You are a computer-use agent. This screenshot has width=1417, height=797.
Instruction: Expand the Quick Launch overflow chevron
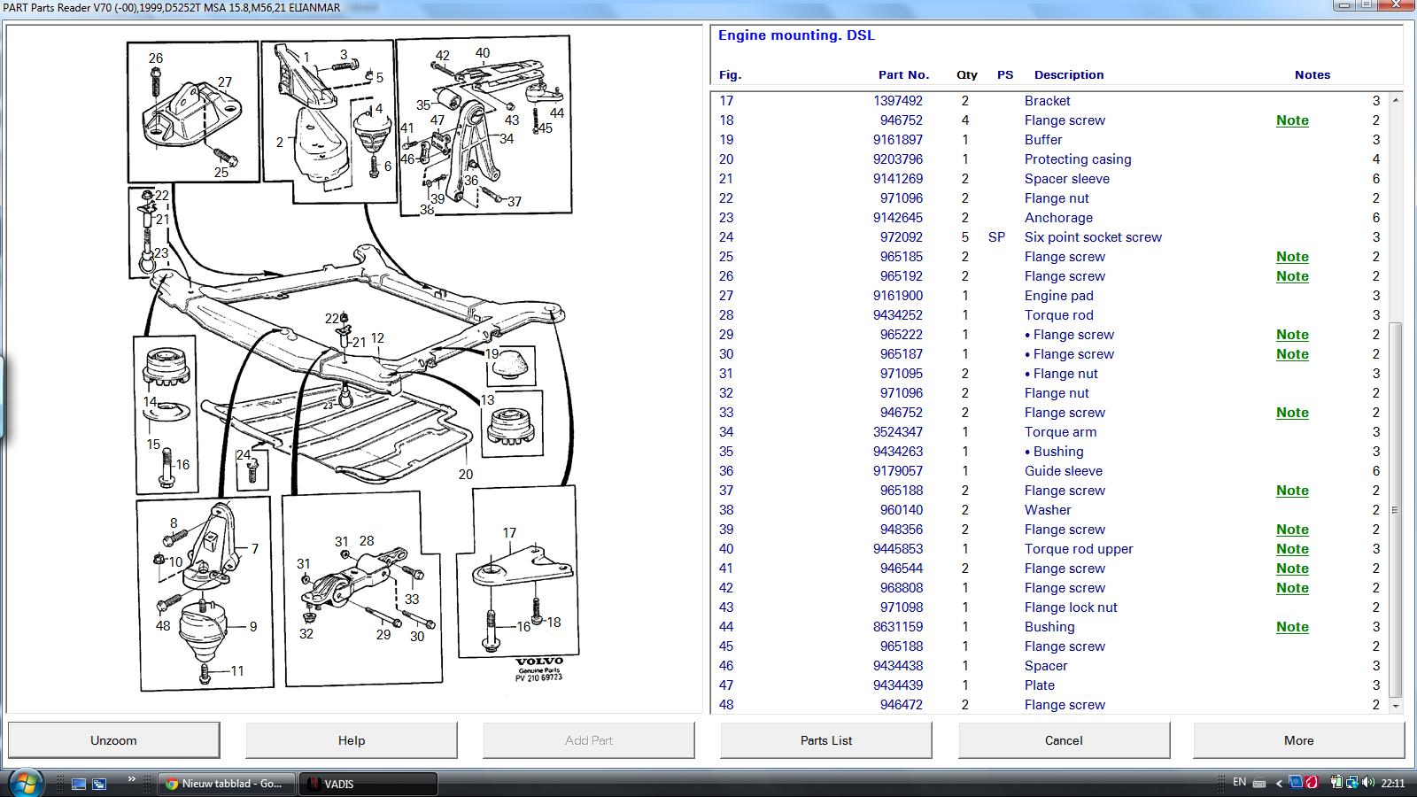(132, 779)
